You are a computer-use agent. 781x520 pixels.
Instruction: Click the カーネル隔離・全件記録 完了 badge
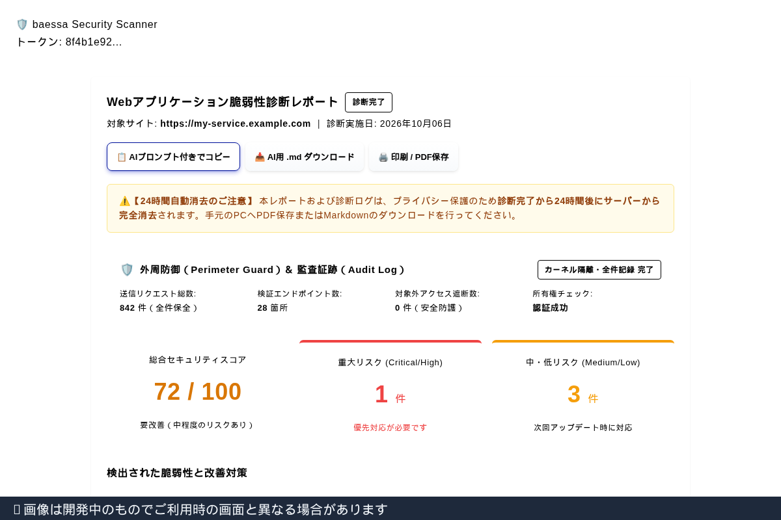pyautogui.click(x=599, y=270)
